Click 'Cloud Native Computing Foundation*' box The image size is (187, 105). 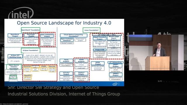click(x=74, y=36)
